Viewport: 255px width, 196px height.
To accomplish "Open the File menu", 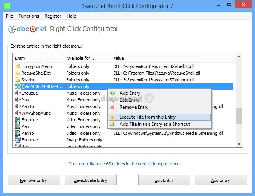I will [9, 16].
